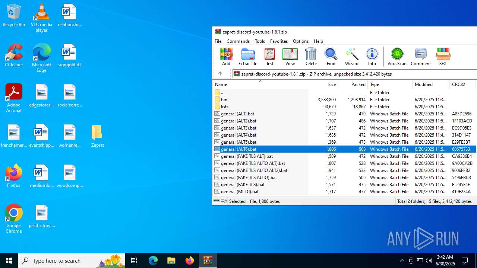Select the lists folder row
Image resolution: width=477 pixels, height=268 pixels.
tap(345, 106)
